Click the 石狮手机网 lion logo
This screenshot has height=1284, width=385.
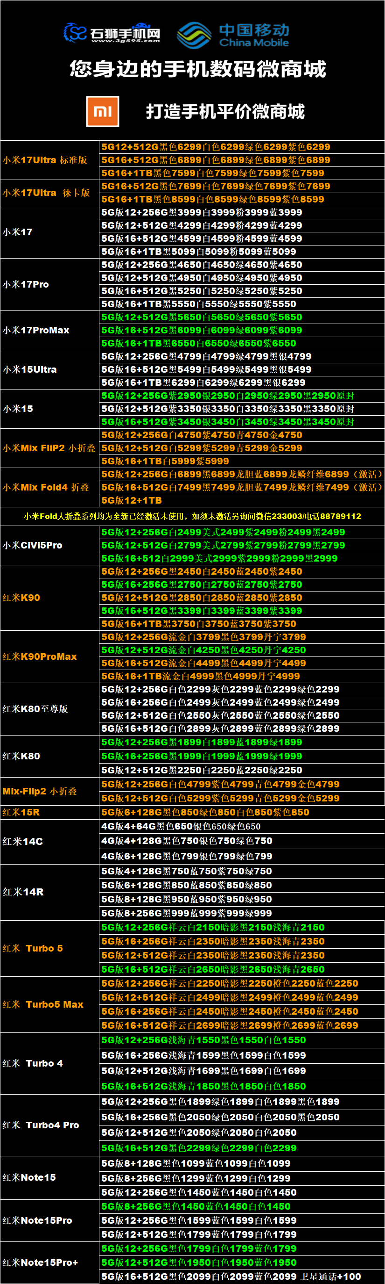(75, 33)
